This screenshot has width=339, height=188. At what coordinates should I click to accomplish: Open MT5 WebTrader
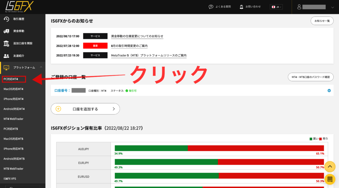click(13, 169)
